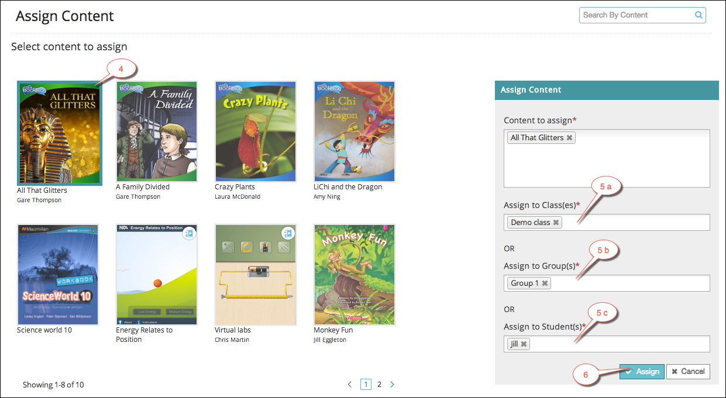
Task: Remove Group 1 tag
Action: click(545, 283)
